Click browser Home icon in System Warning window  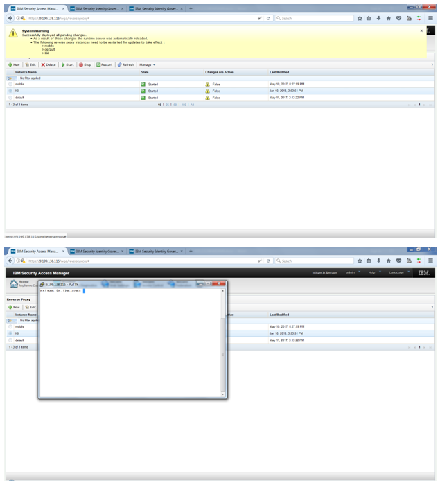(x=389, y=18)
